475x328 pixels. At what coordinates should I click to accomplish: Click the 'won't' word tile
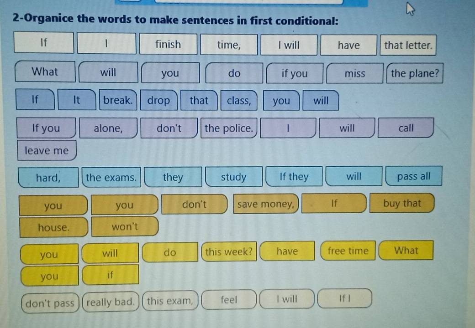click(125, 226)
